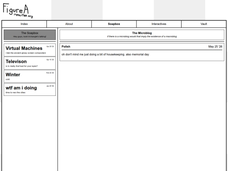The image size is (228, 171).
Task: Go to the About tab
Action: click(69, 24)
